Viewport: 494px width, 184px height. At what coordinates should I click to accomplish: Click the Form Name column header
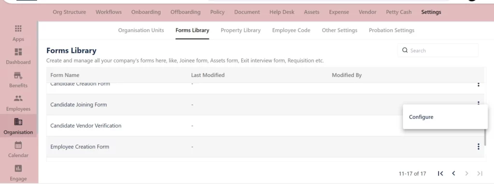click(65, 75)
